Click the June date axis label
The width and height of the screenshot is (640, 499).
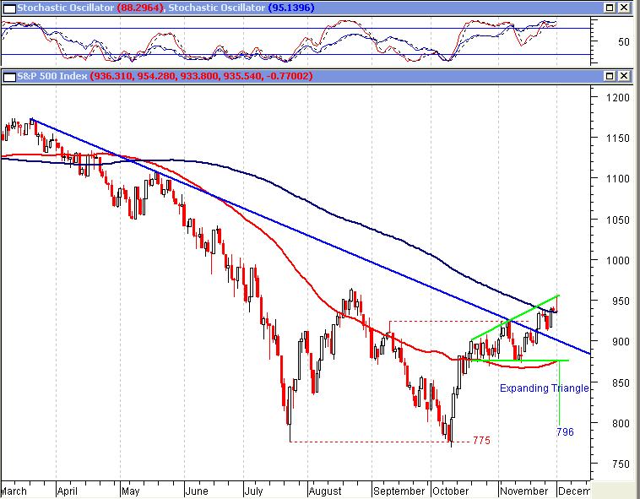(x=197, y=491)
